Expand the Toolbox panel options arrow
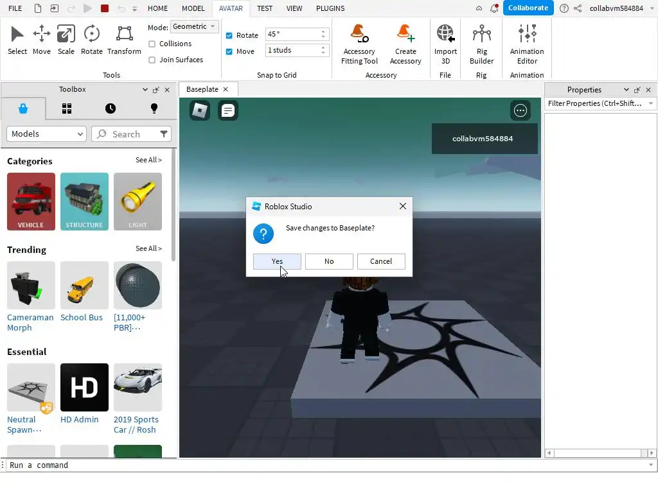The image size is (658, 493). (145, 89)
